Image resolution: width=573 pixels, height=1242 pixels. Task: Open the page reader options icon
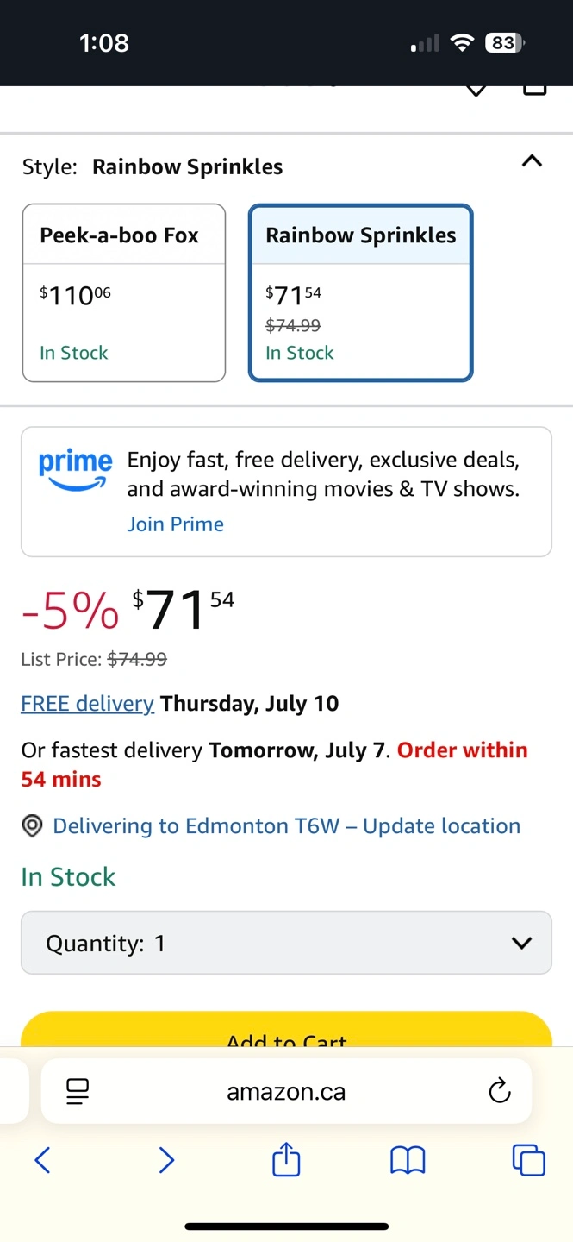coord(78,1092)
